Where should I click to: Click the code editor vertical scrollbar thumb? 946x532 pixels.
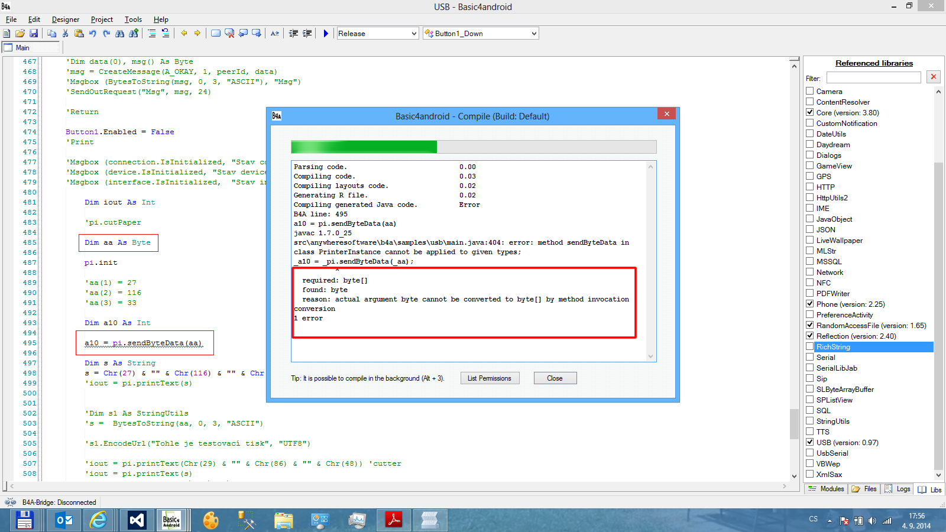coord(794,424)
